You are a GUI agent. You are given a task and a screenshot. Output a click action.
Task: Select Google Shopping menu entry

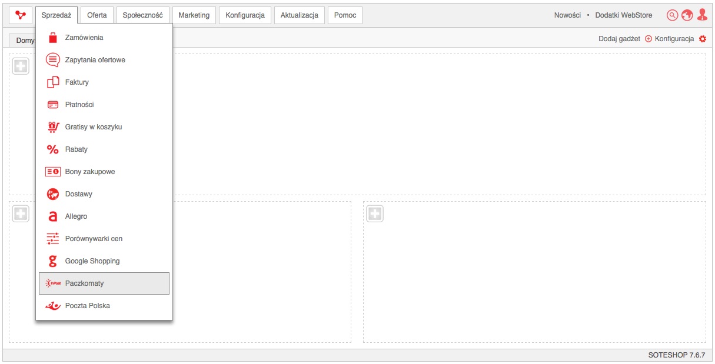104,261
